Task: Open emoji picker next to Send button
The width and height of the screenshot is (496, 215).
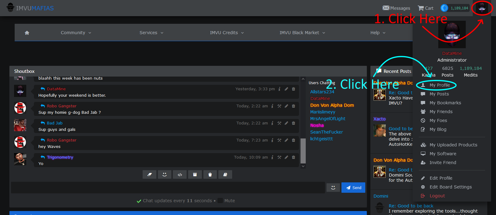Action: pos(333,188)
